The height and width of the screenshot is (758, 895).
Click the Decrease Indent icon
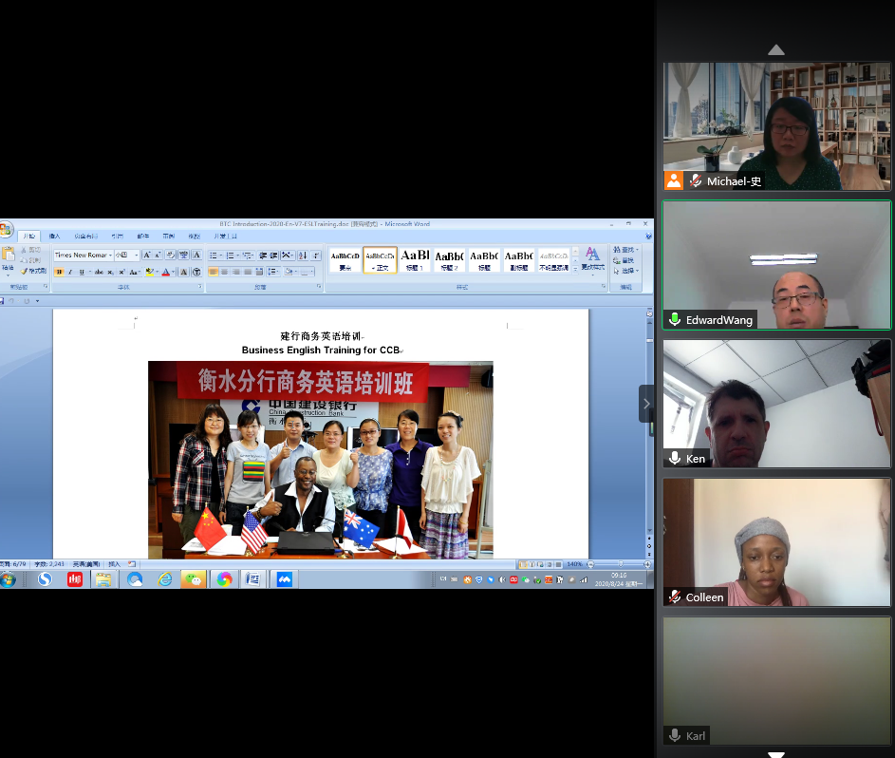click(263, 256)
